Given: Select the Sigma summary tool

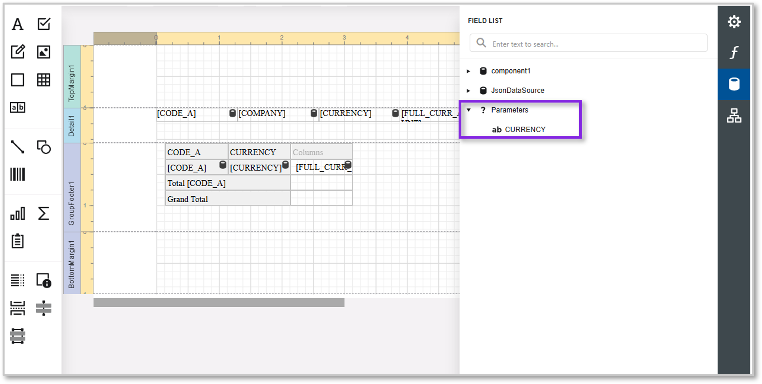Looking at the screenshot, I should tap(44, 213).
